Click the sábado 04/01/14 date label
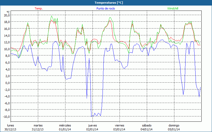Viewport: 212px width, 132px height. [147, 127]
